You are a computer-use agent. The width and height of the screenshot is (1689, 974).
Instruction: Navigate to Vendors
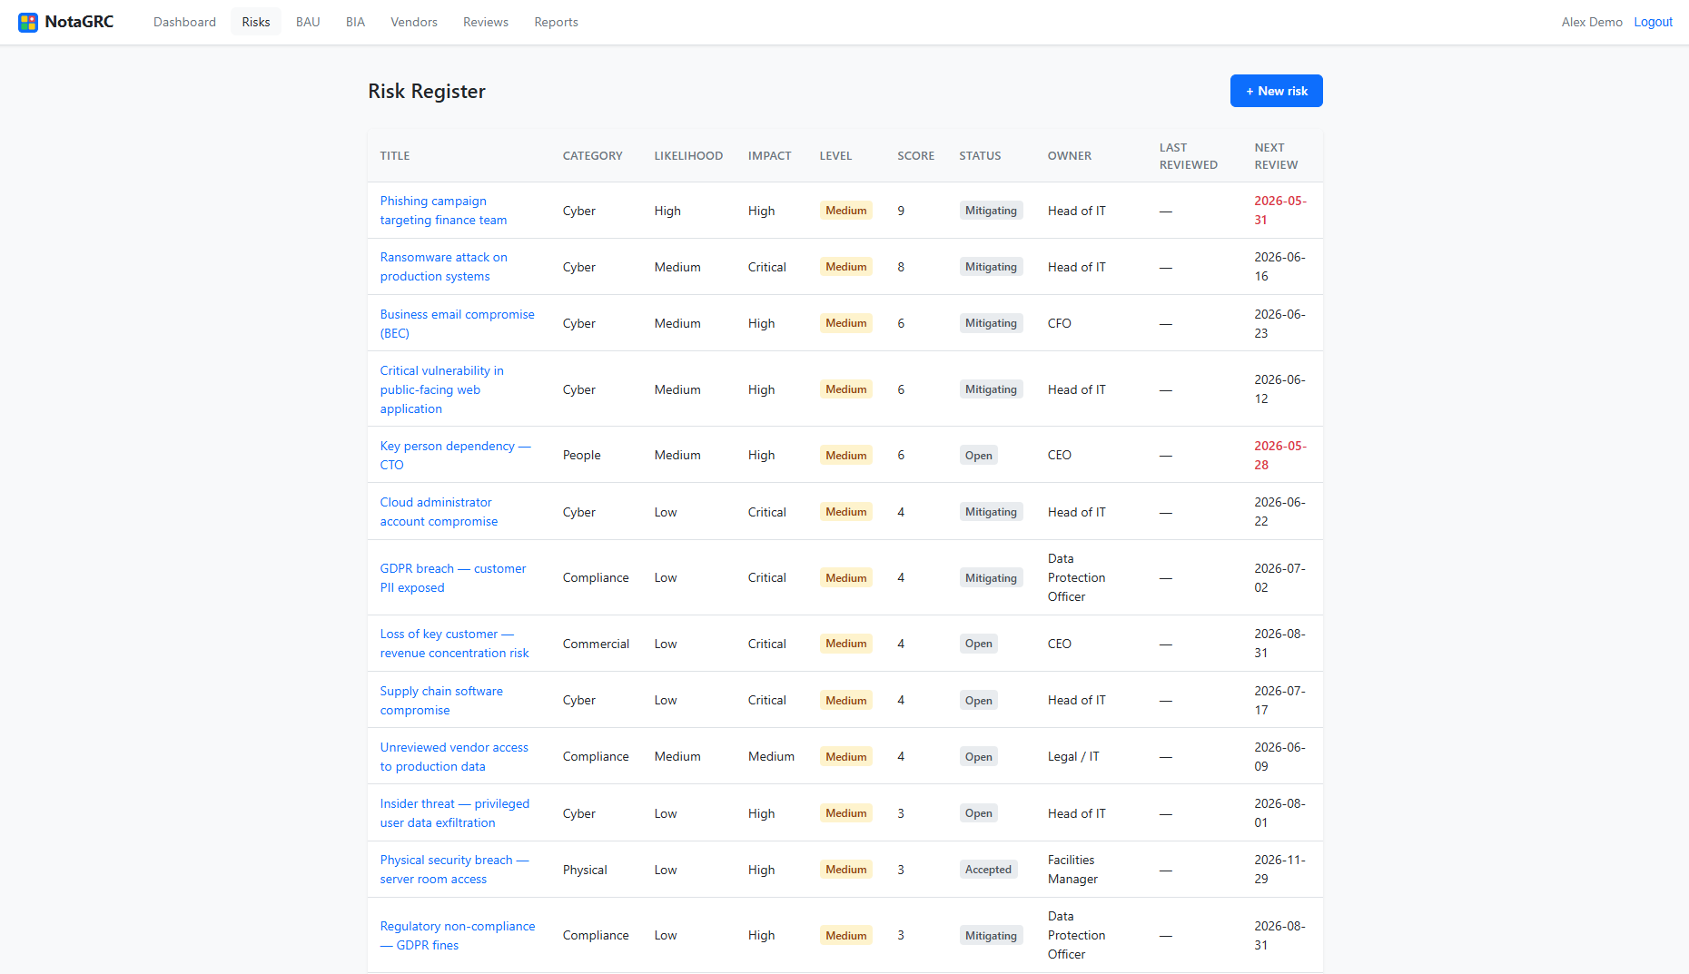414,22
